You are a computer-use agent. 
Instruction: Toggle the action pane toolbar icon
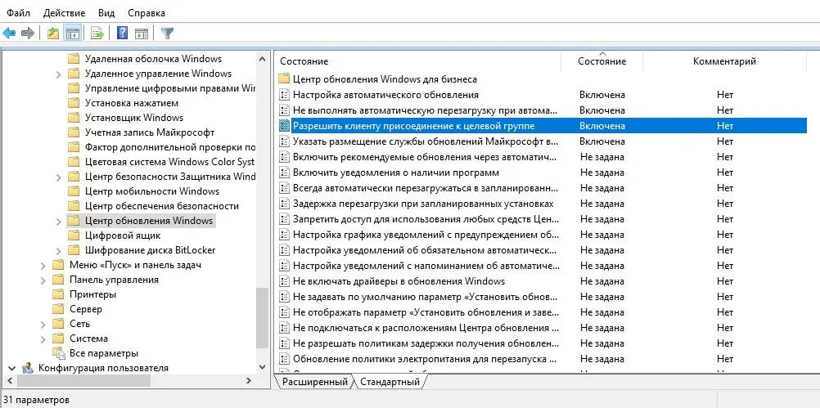(142, 34)
